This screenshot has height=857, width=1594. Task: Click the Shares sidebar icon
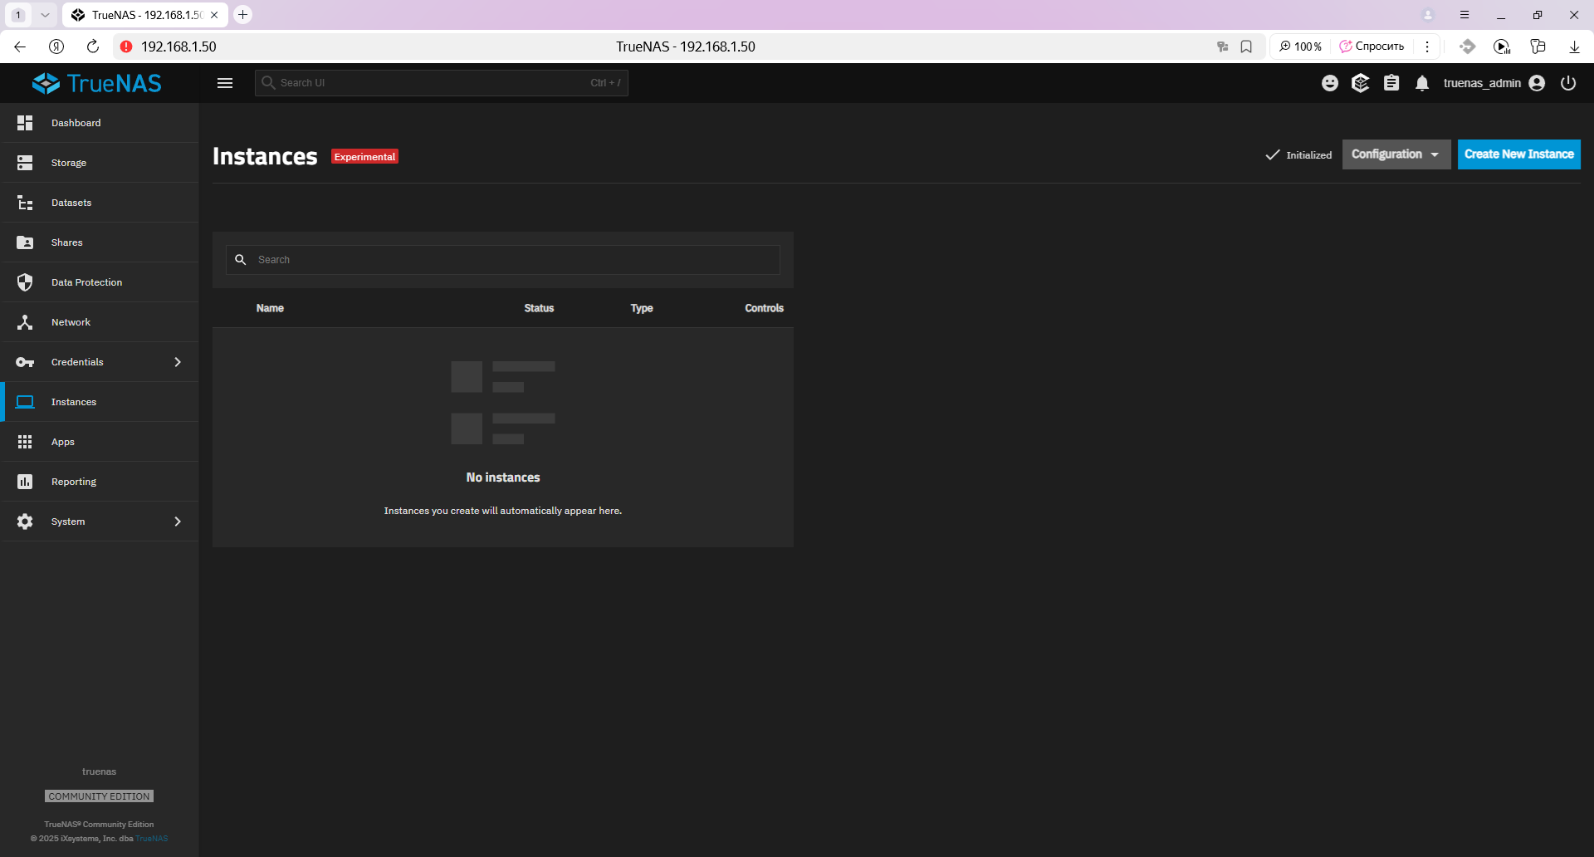[x=25, y=242]
